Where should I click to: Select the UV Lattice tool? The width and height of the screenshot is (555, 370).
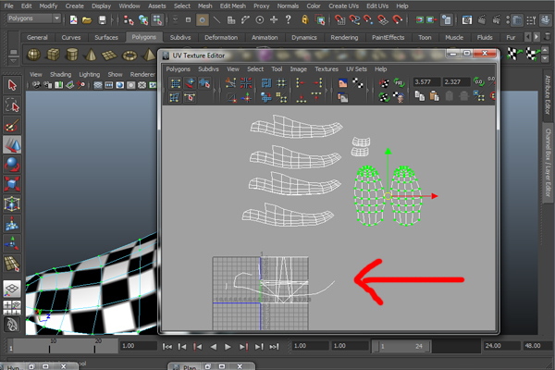[175, 83]
